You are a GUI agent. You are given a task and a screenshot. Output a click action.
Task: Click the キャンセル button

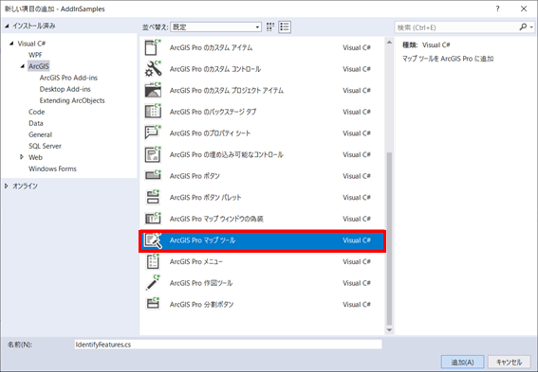pyautogui.click(x=510, y=363)
